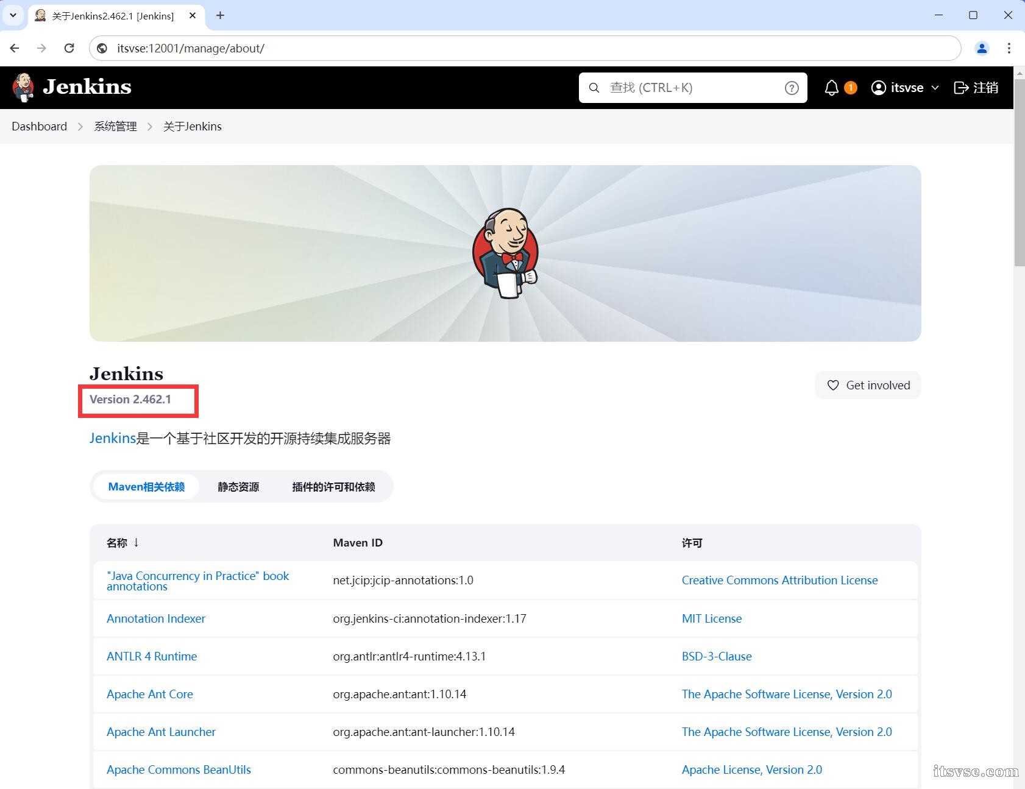This screenshot has width=1025, height=789.
Task: Switch to the 插件的许可和依赖 tab
Action: click(333, 487)
